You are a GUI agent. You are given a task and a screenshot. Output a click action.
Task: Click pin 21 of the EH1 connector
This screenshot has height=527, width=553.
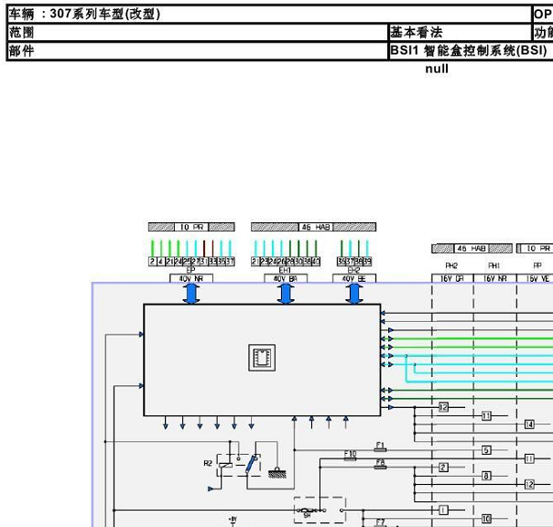[x=255, y=262]
